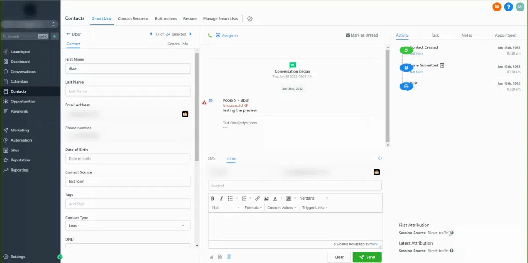528x263 pixels.
Task: Click the blue help question mark icon
Action: pos(508,7)
